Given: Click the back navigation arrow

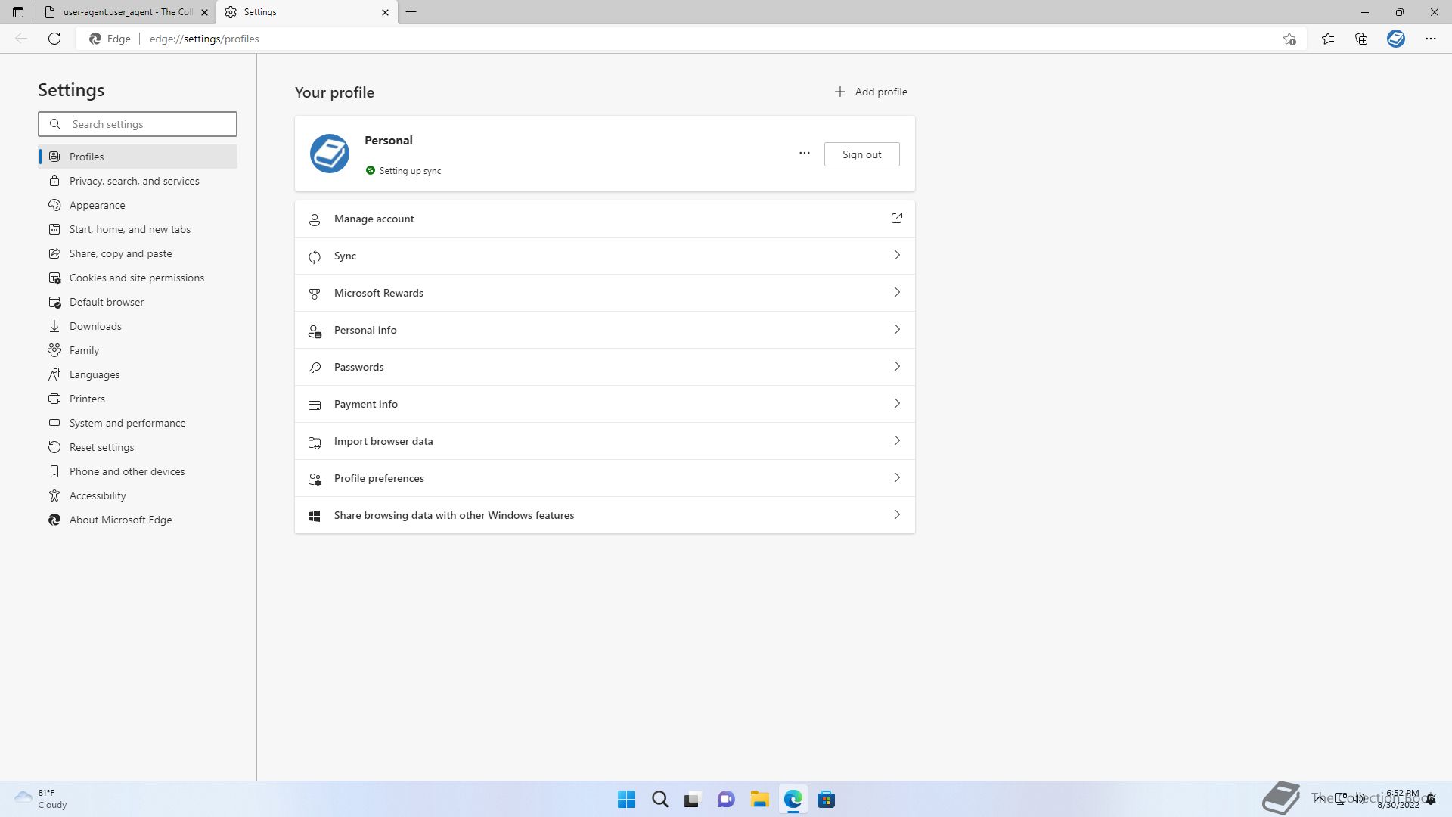Looking at the screenshot, I should 21,39.
